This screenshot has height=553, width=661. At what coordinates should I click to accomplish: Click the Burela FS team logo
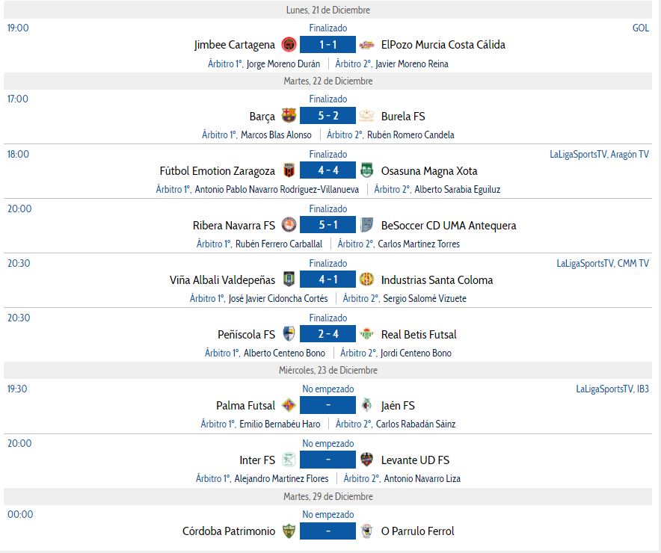pos(366,116)
